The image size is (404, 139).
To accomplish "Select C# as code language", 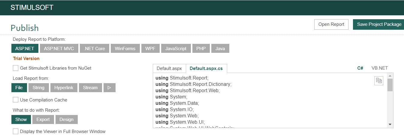I will tap(360, 68).
